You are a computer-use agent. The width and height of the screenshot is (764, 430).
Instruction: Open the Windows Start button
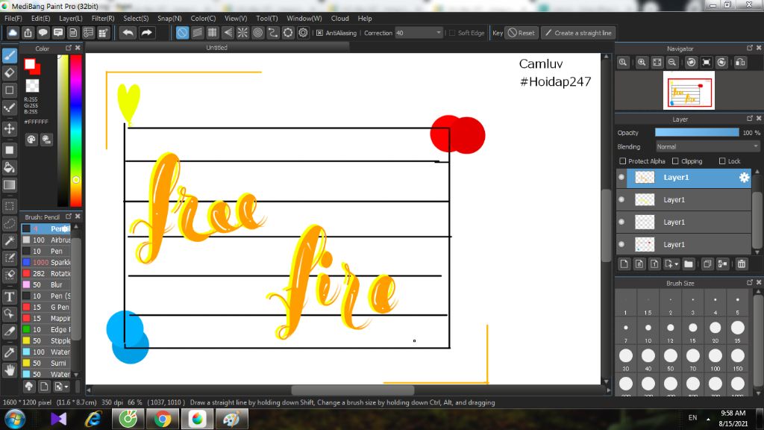[15, 419]
